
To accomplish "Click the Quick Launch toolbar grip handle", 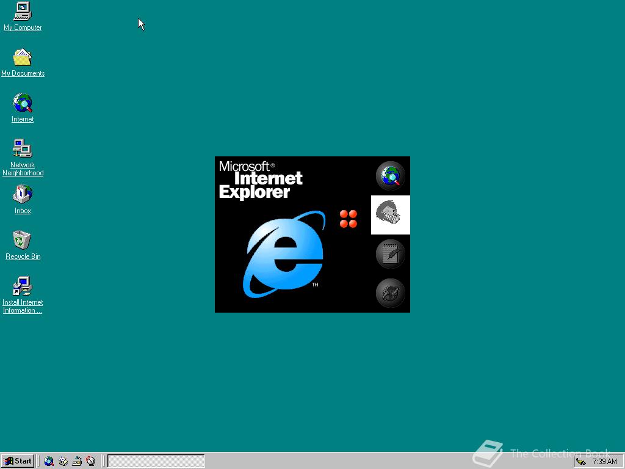I will [38, 462].
